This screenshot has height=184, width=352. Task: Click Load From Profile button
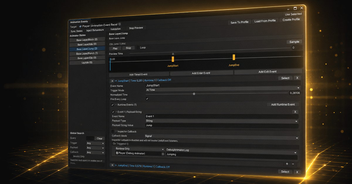coord(265,21)
